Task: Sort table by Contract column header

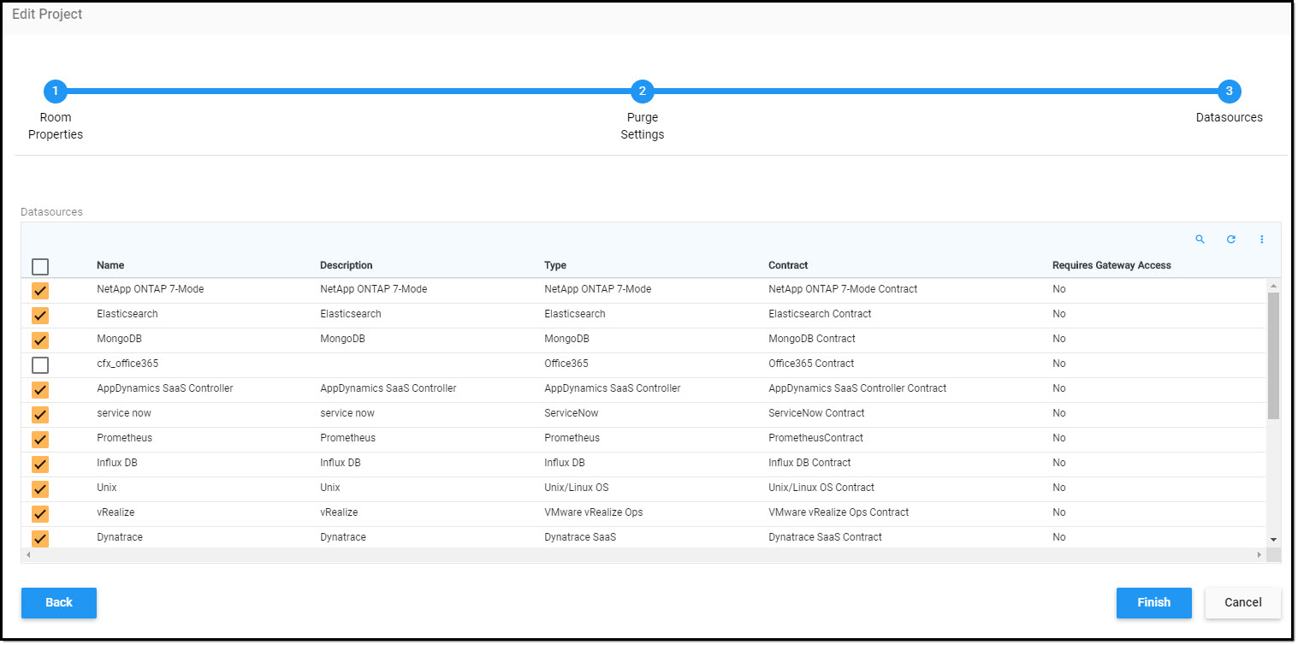Action: 788,265
